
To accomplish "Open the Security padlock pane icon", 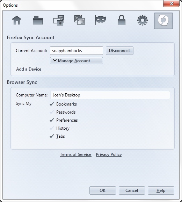I will click(x=122, y=20).
